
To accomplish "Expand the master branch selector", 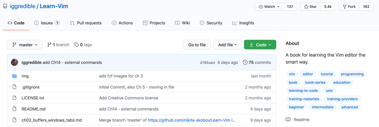I will pyautogui.click(x=25, y=45).
